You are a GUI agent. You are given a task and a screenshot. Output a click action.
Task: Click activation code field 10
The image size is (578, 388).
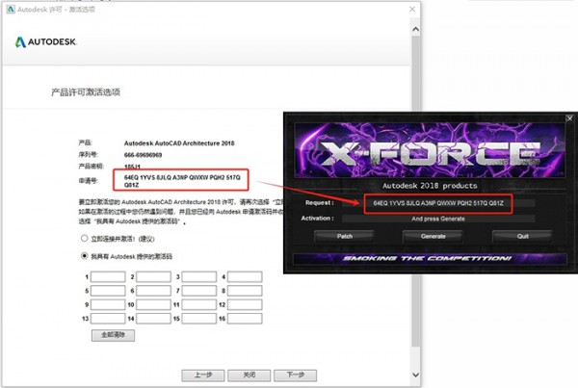153,304
